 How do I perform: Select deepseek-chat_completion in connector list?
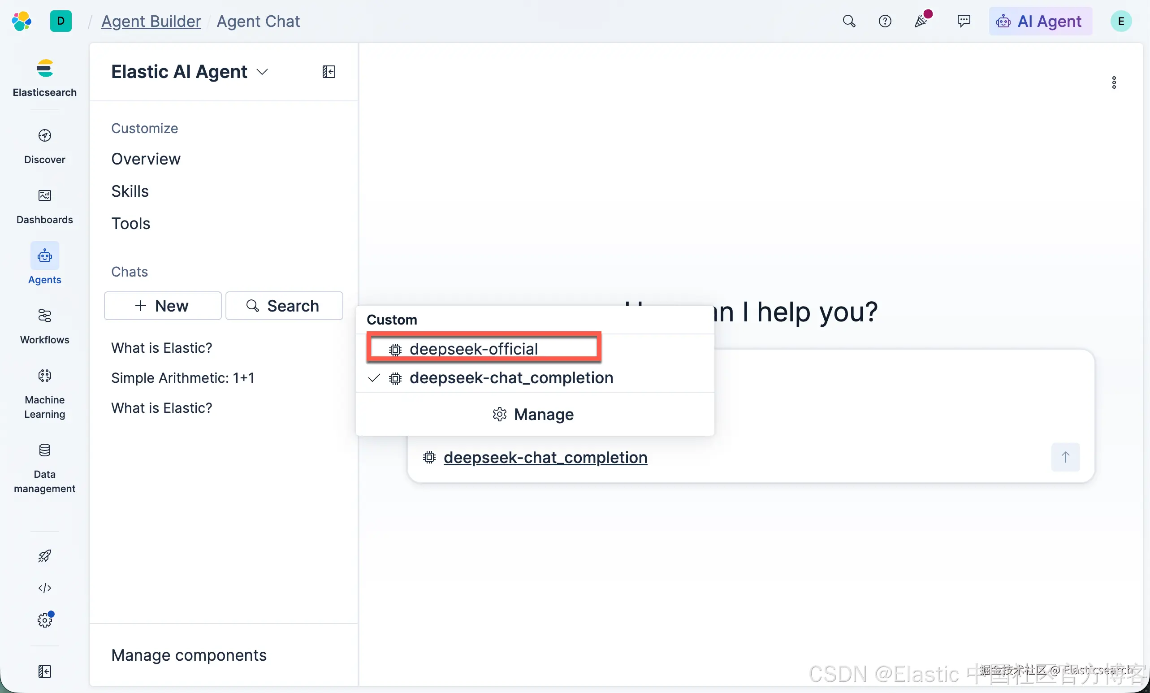(535, 377)
